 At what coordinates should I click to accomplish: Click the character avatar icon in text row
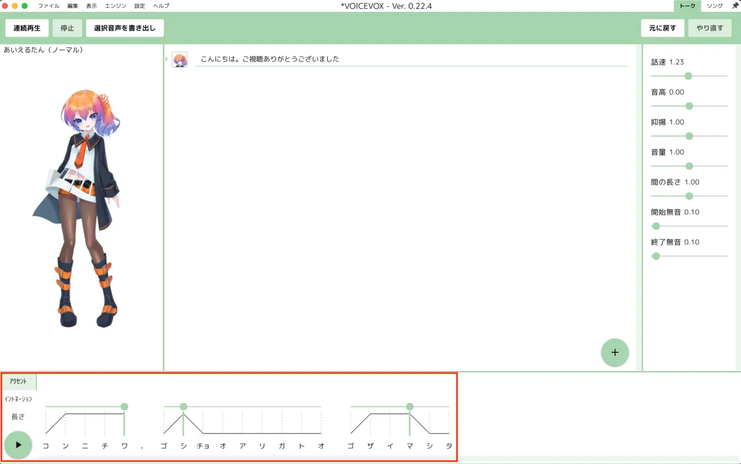180,60
